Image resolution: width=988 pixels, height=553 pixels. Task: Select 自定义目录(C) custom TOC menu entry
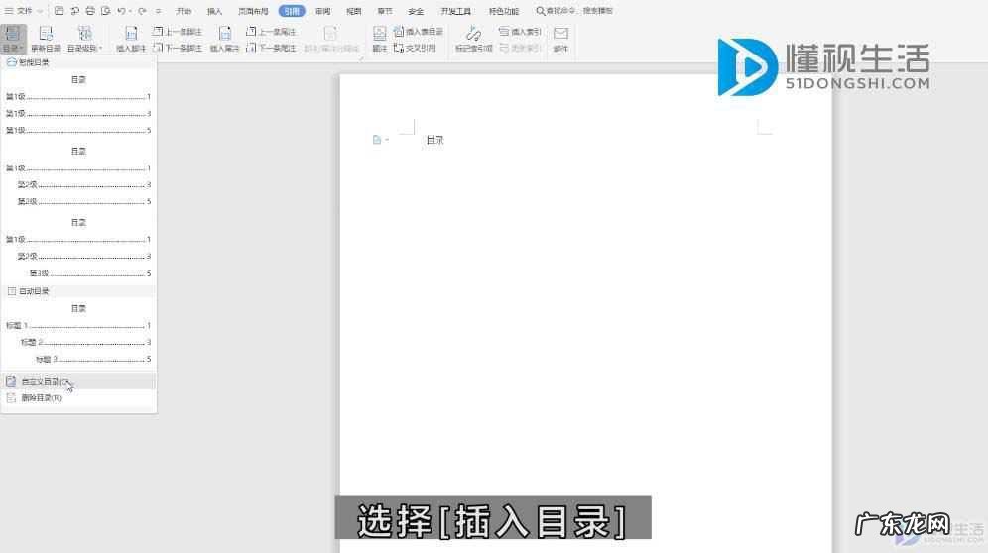(x=78, y=381)
